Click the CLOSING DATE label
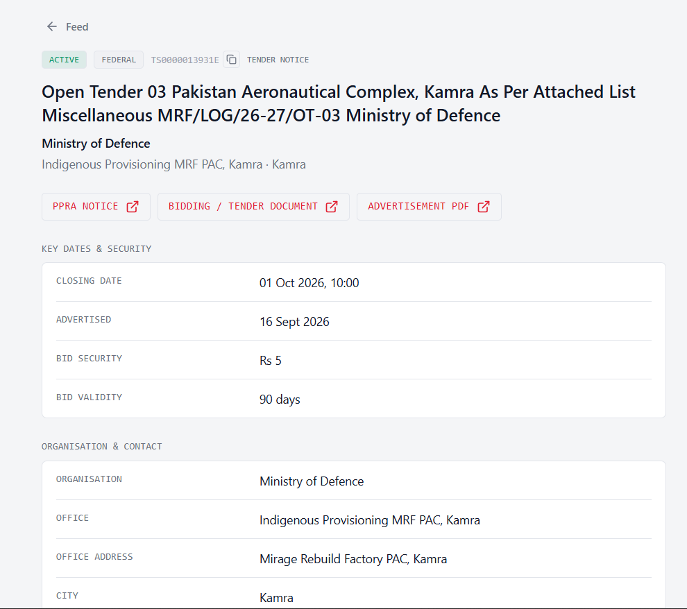The height and width of the screenshot is (609, 687). (x=89, y=281)
